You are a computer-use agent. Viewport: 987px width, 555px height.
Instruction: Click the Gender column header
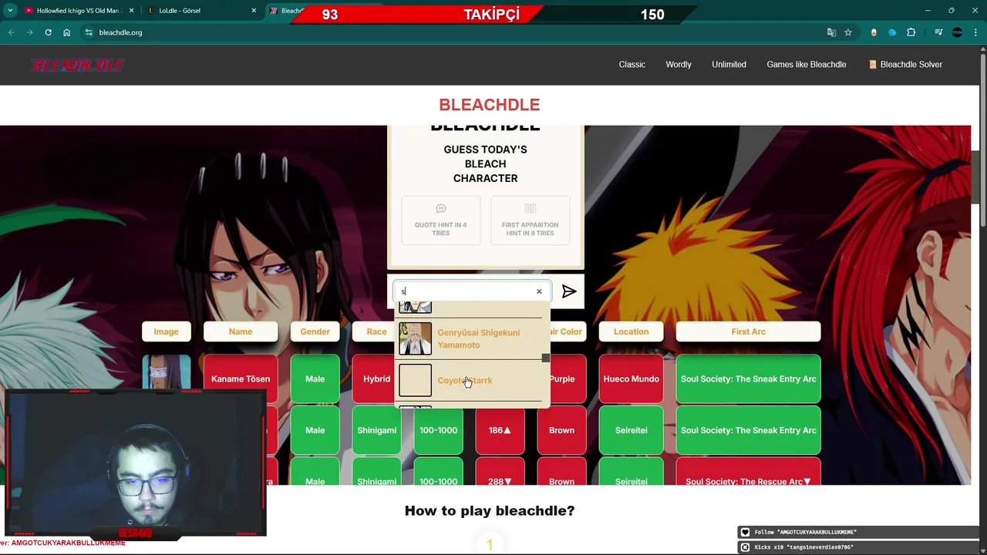point(315,331)
